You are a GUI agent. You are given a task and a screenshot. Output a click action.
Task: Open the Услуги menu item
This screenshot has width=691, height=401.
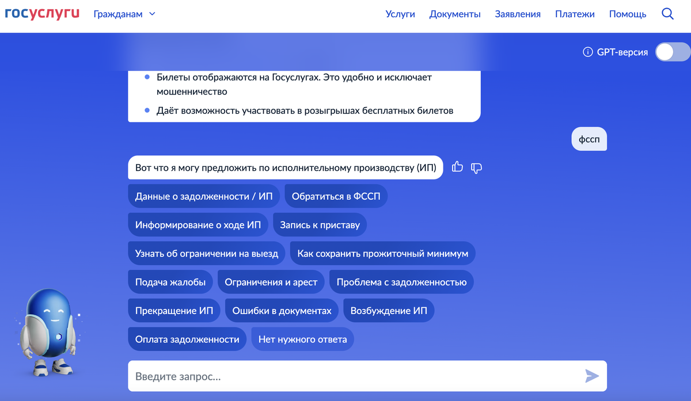coord(400,14)
